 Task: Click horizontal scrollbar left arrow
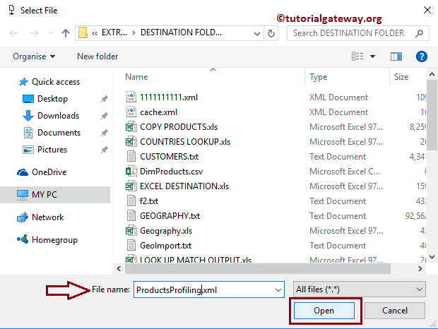[119, 269]
